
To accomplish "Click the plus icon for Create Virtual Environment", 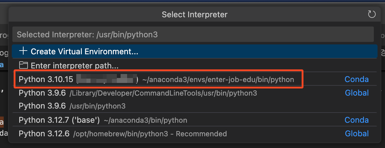I will [23, 51].
